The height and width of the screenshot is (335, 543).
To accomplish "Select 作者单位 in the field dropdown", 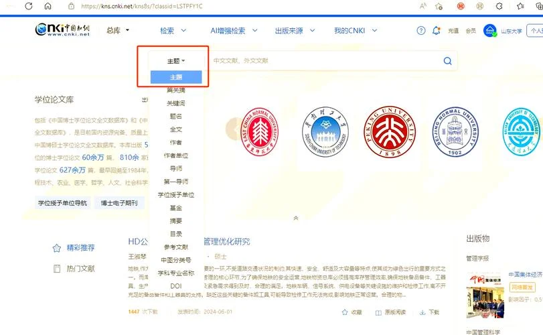I will point(176,155).
